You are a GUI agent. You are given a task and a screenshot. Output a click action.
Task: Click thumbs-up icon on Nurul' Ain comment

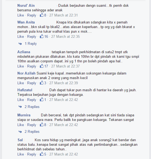point(41,15)
